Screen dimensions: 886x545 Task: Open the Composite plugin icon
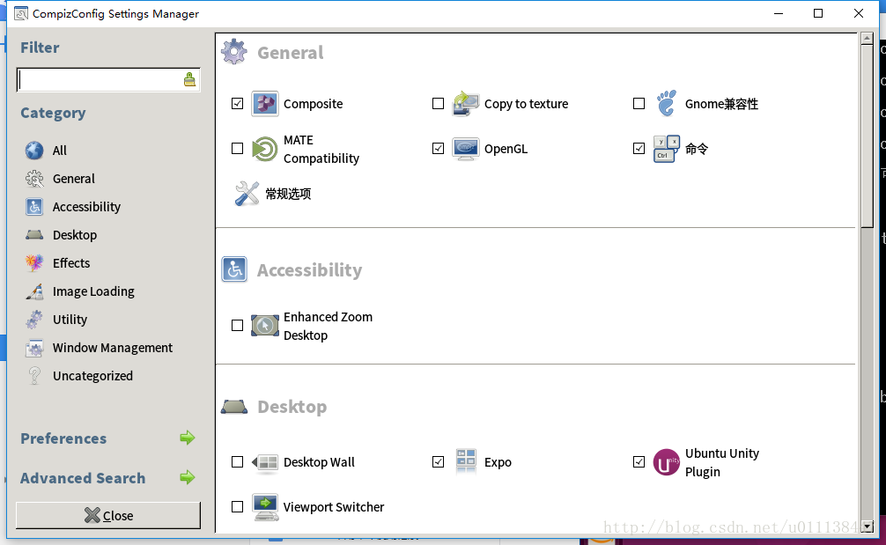(264, 103)
